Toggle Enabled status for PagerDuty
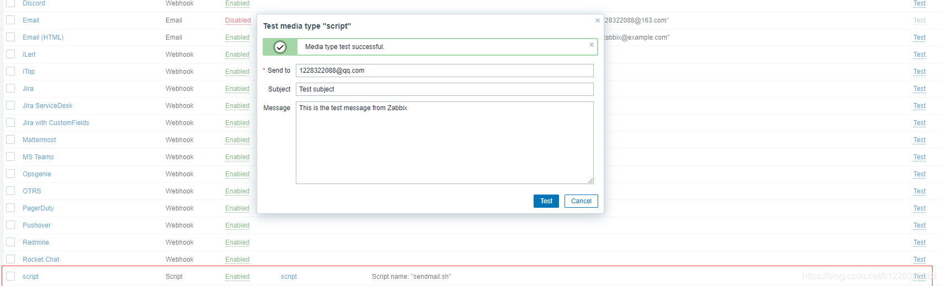The width and height of the screenshot is (942, 286). 237,208
